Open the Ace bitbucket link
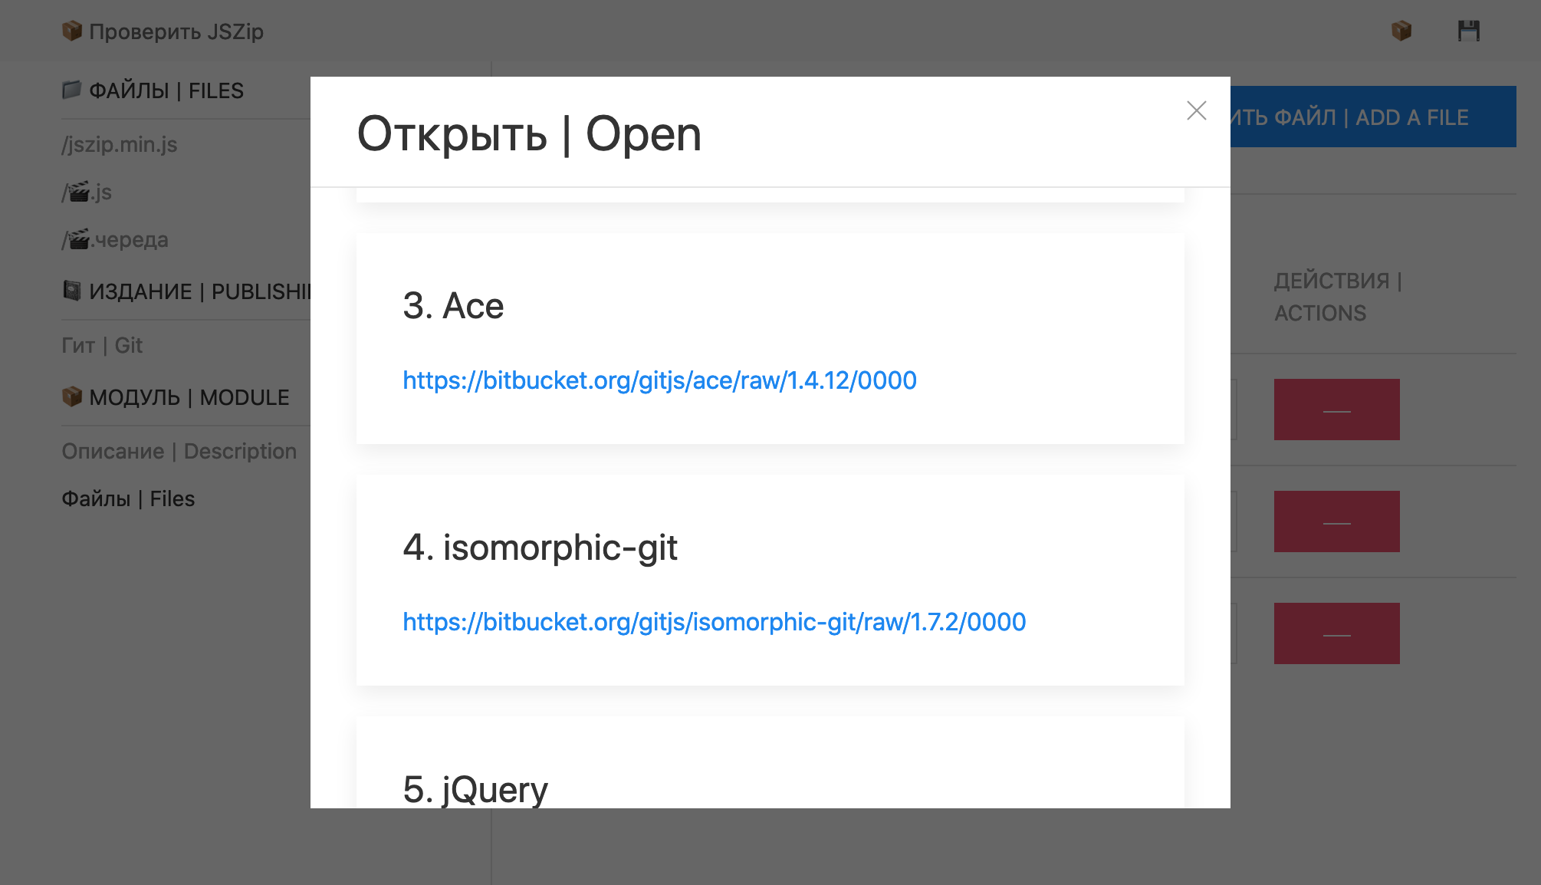Viewport: 1541px width, 885px height. pyautogui.click(x=659, y=380)
